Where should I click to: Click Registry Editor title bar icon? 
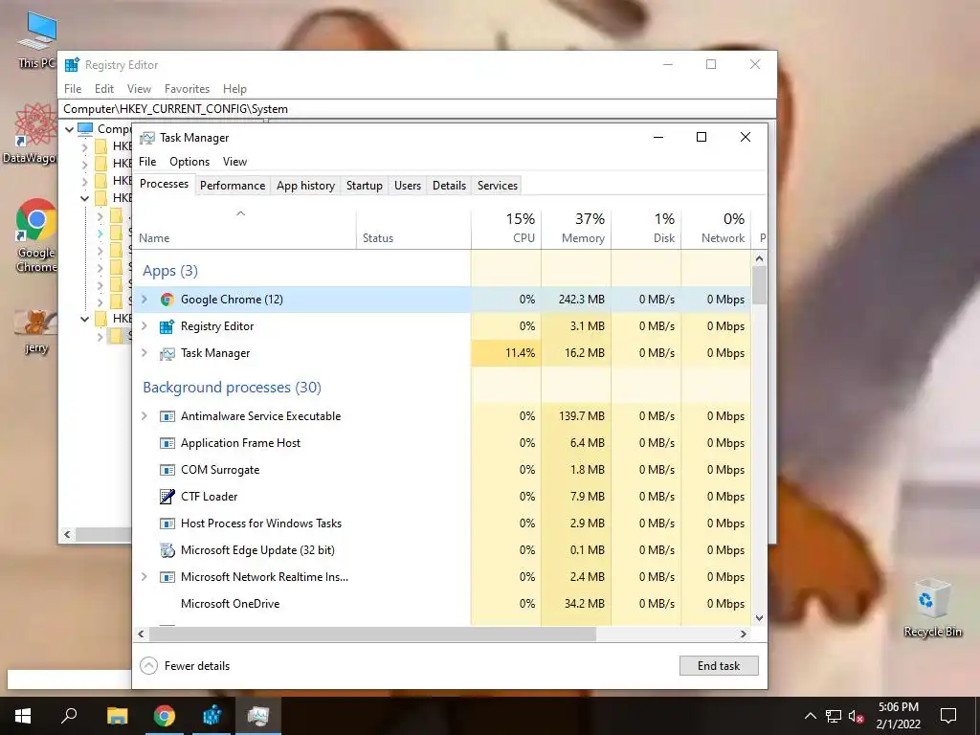[72, 64]
